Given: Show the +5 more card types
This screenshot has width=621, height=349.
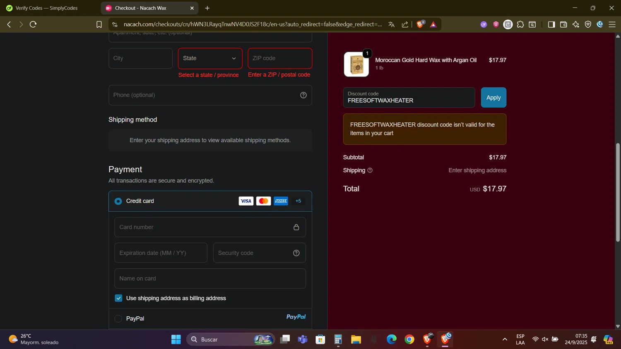Looking at the screenshot, I should point(298,201).
